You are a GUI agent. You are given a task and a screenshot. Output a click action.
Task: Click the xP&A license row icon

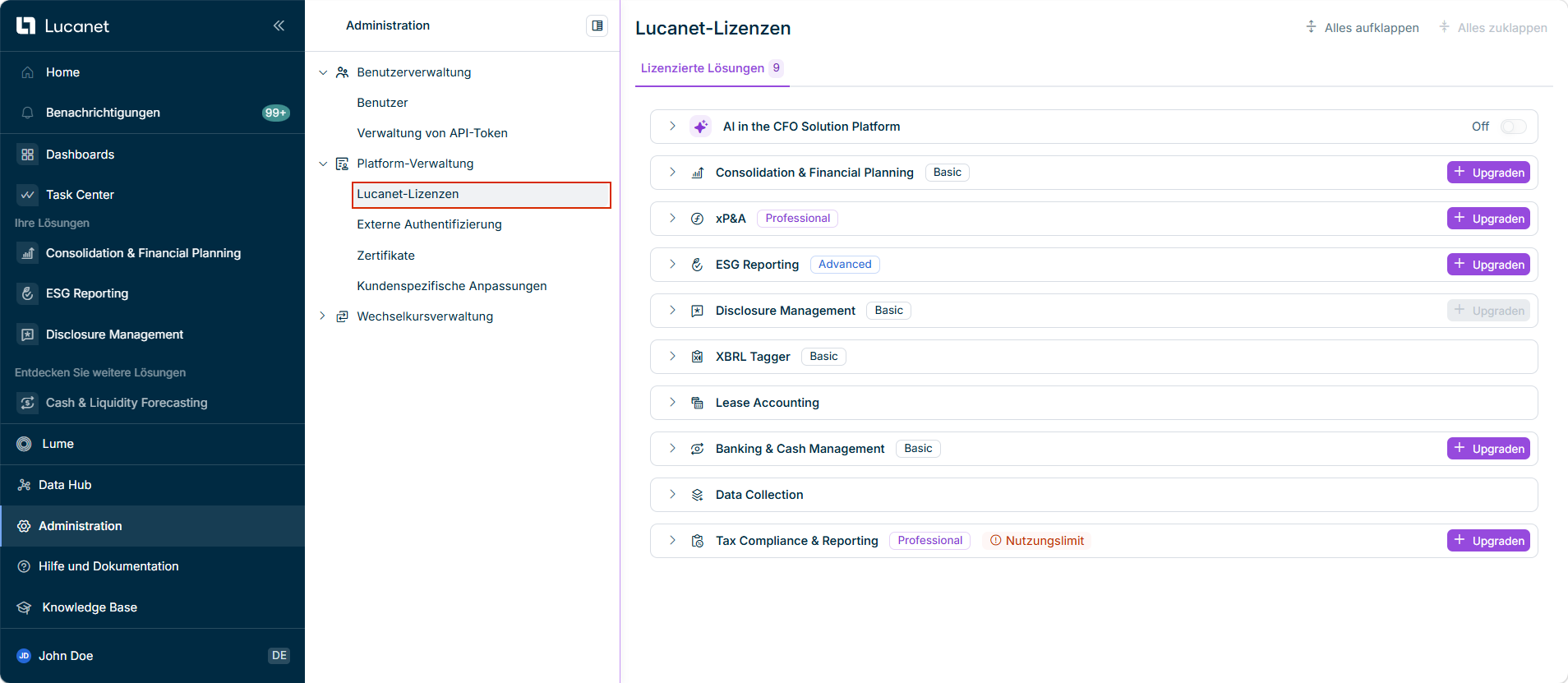pos(698,219)
